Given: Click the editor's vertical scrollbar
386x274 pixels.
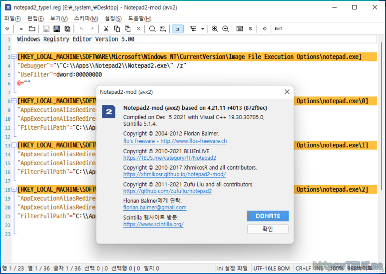Looking at the screenshot, I should 382,116.
